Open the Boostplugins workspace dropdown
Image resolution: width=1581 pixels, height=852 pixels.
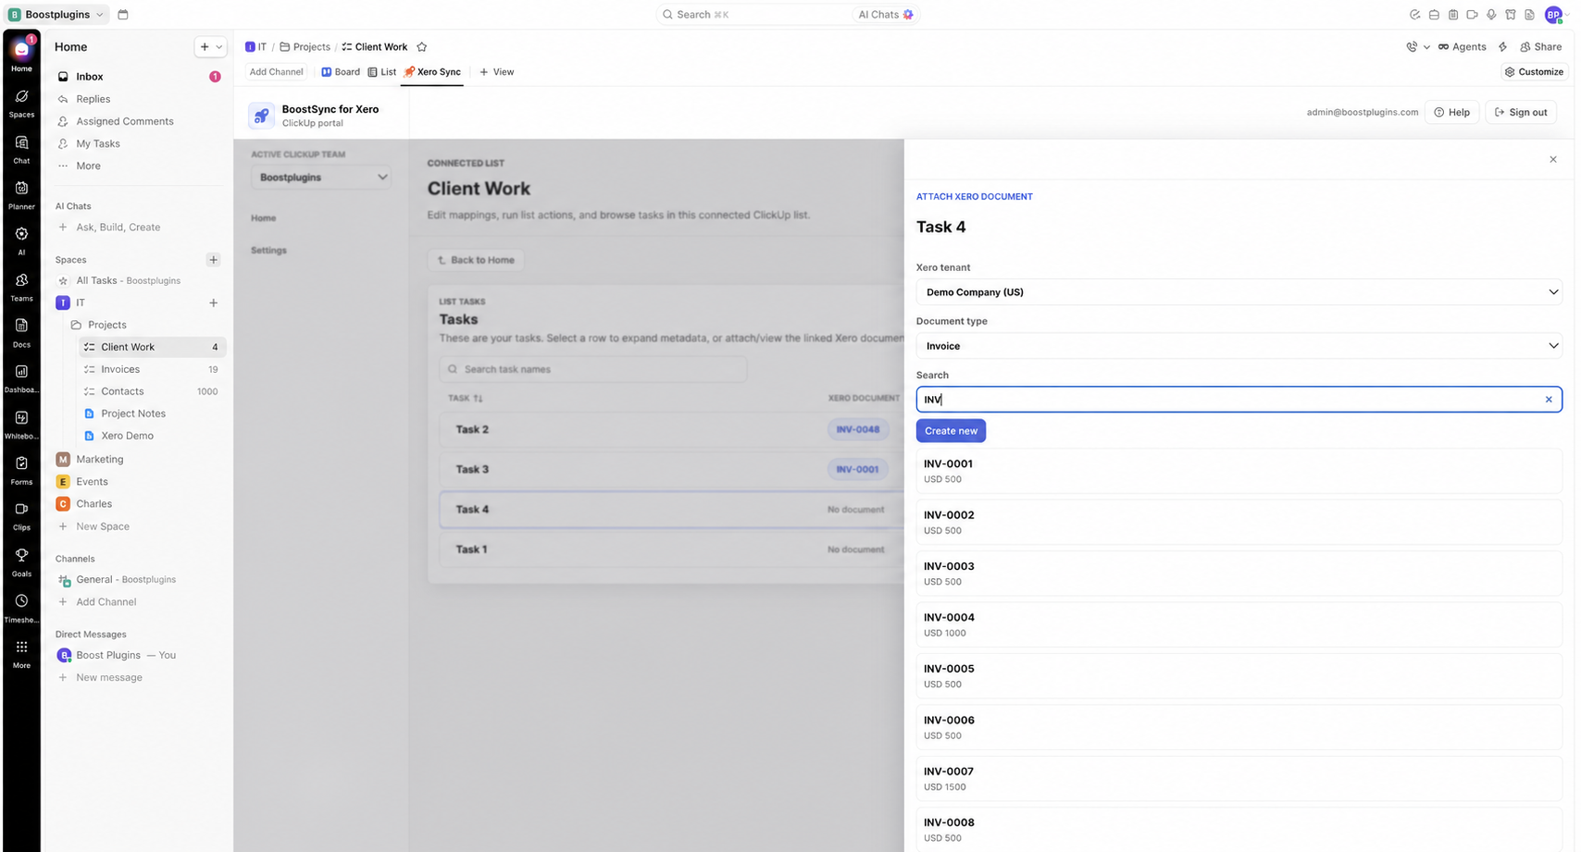tap(57, 15)
